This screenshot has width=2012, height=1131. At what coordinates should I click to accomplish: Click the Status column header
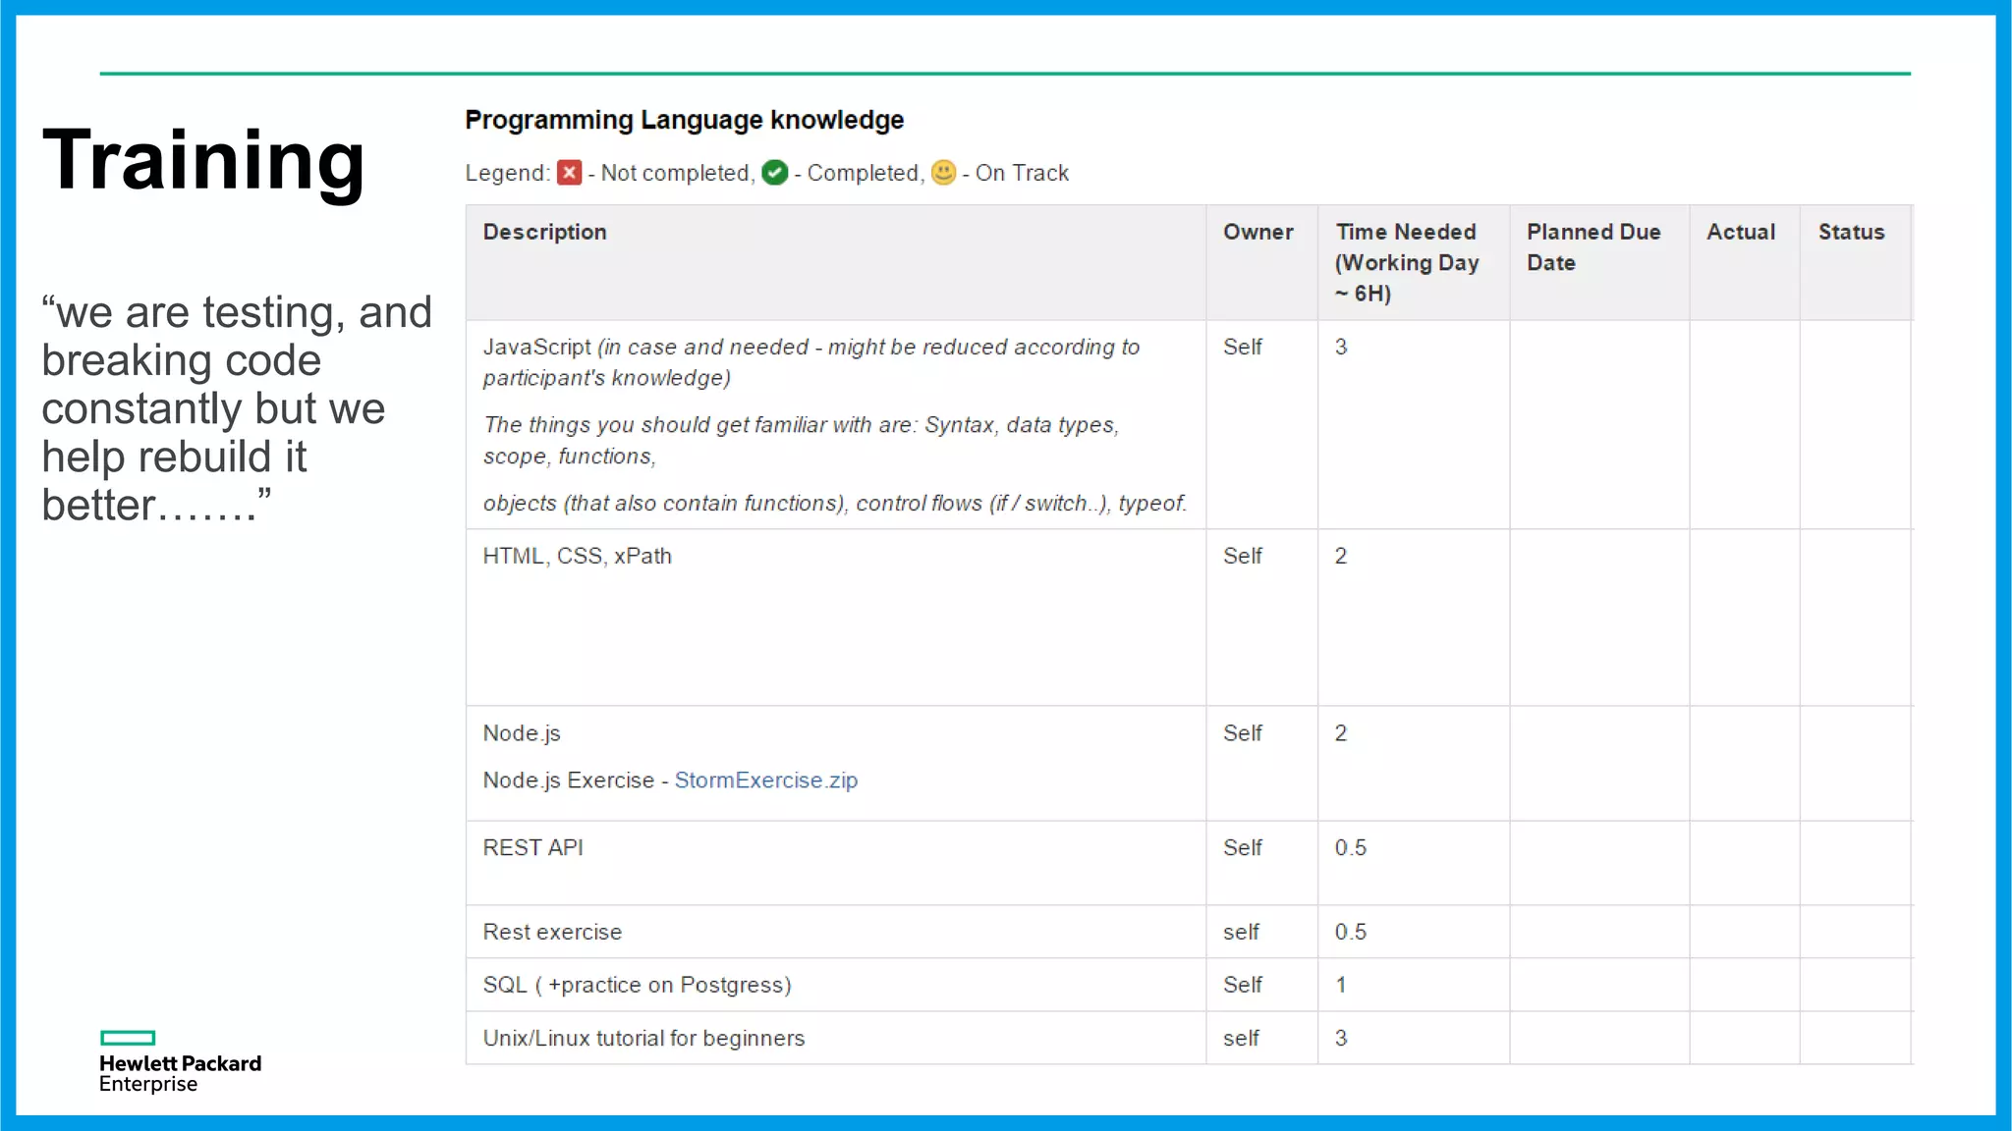pyautogui.click(x=1851, y=233)
